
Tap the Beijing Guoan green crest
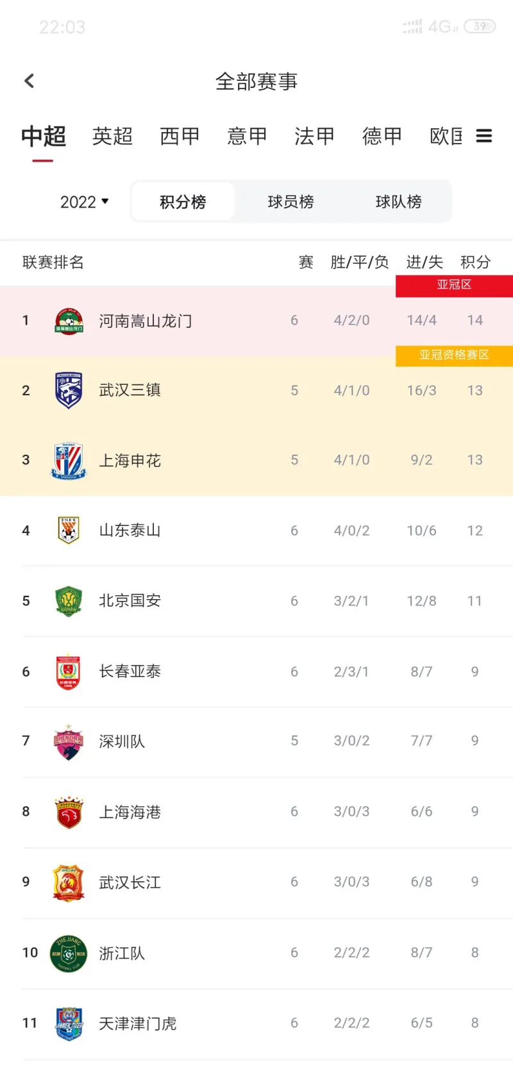coord(69,601)
